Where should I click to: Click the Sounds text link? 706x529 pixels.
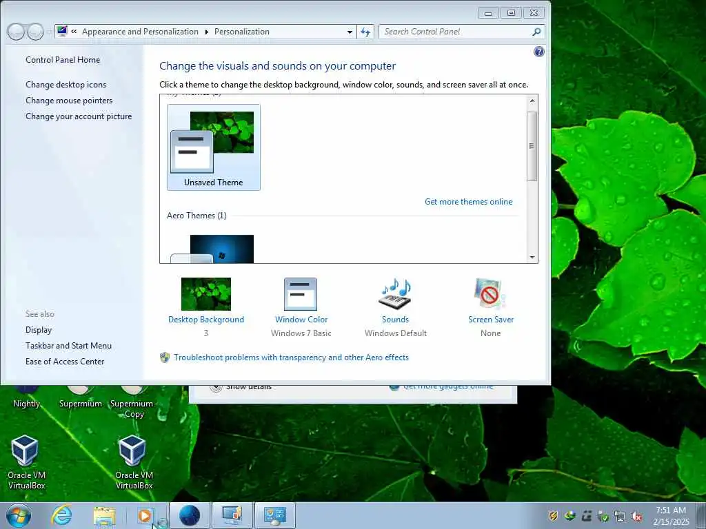point(395,320)
